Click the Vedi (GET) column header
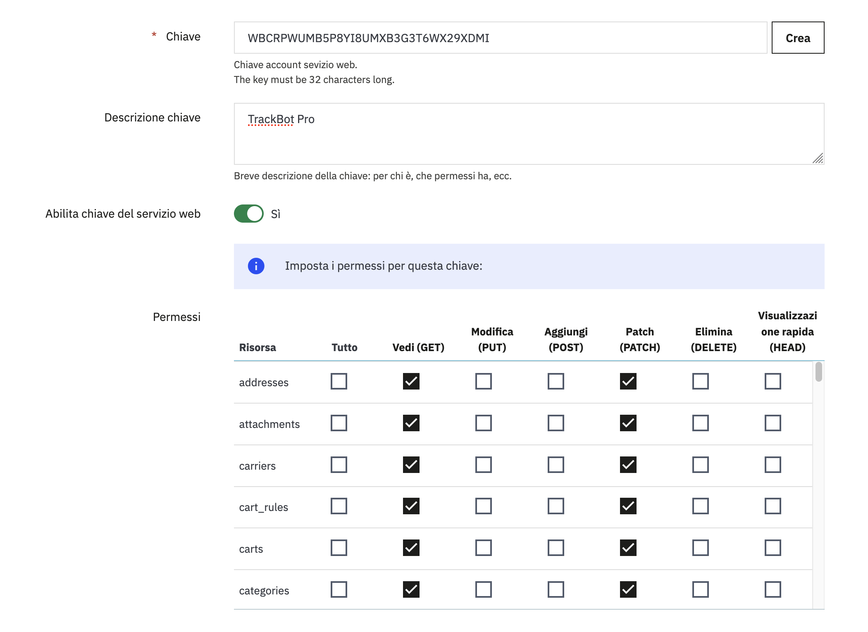This screenshot has height=632, width=868. click(x=418, y=347)
